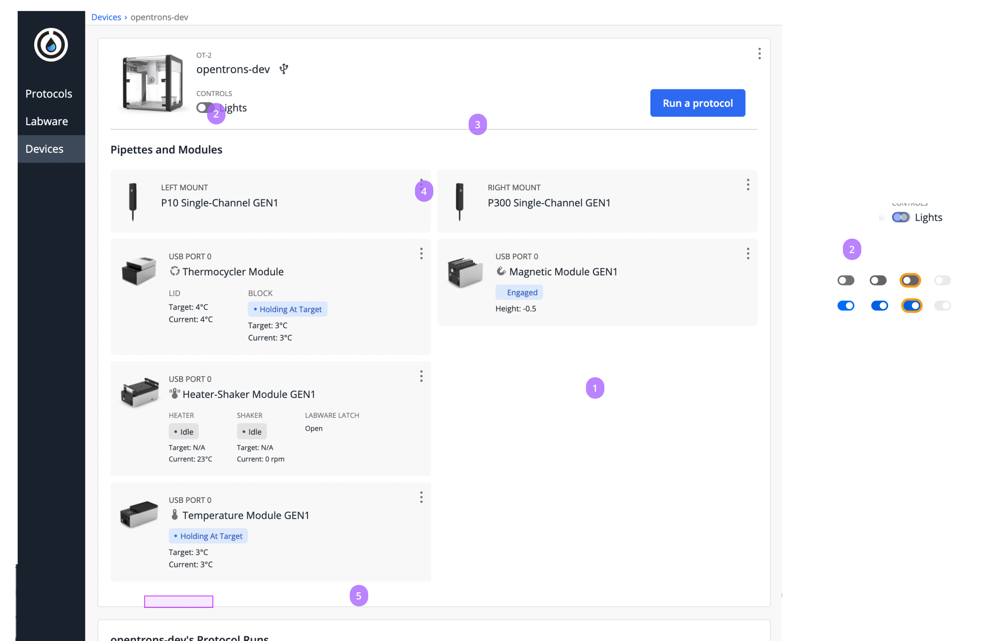Screen dimensions: 997x641
Task: Click the OT-2 robot image
Action: (x=152, y=83)
